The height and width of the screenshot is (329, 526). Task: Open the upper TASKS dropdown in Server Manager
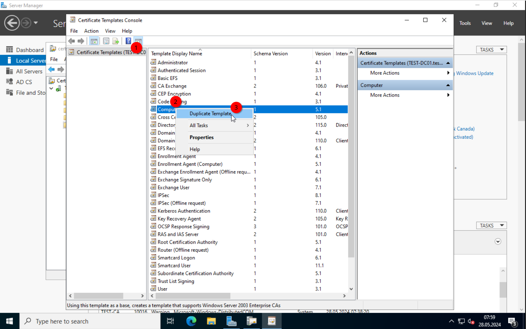pyautogui.click(x=491, y=50)
